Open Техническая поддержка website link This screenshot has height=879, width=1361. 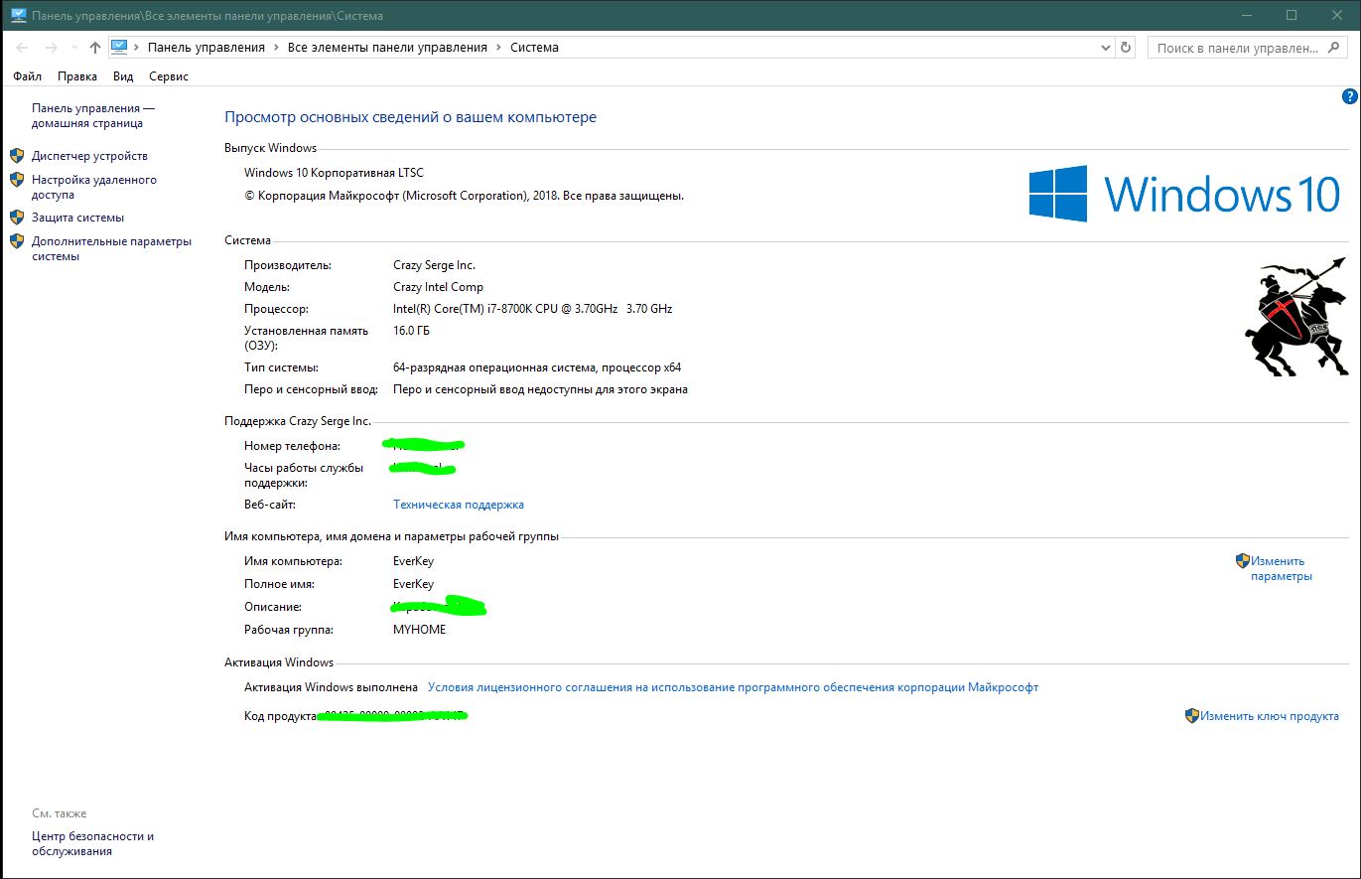(x=459, y=505)
